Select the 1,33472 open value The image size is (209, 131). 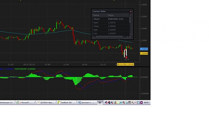(x=112, y=22)
